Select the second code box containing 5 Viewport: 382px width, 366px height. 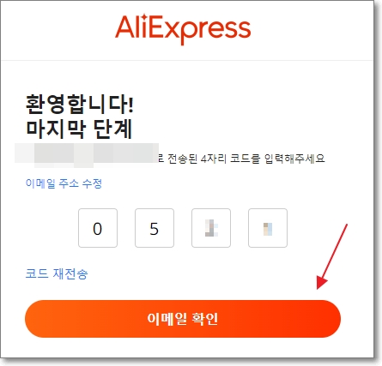tap(155, 228)
